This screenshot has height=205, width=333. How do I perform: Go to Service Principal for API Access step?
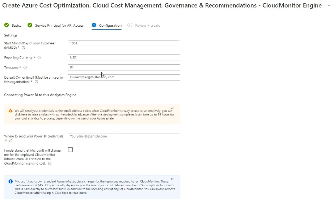point(59,25)
